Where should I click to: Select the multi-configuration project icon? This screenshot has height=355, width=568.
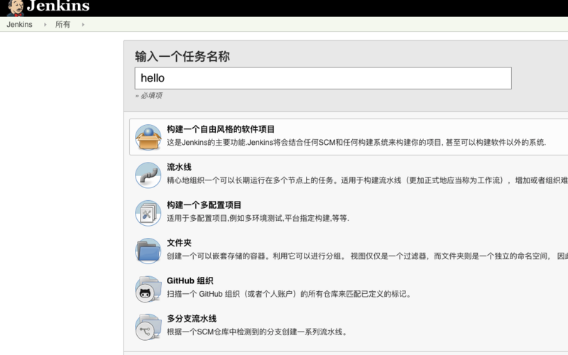[148, 213]
